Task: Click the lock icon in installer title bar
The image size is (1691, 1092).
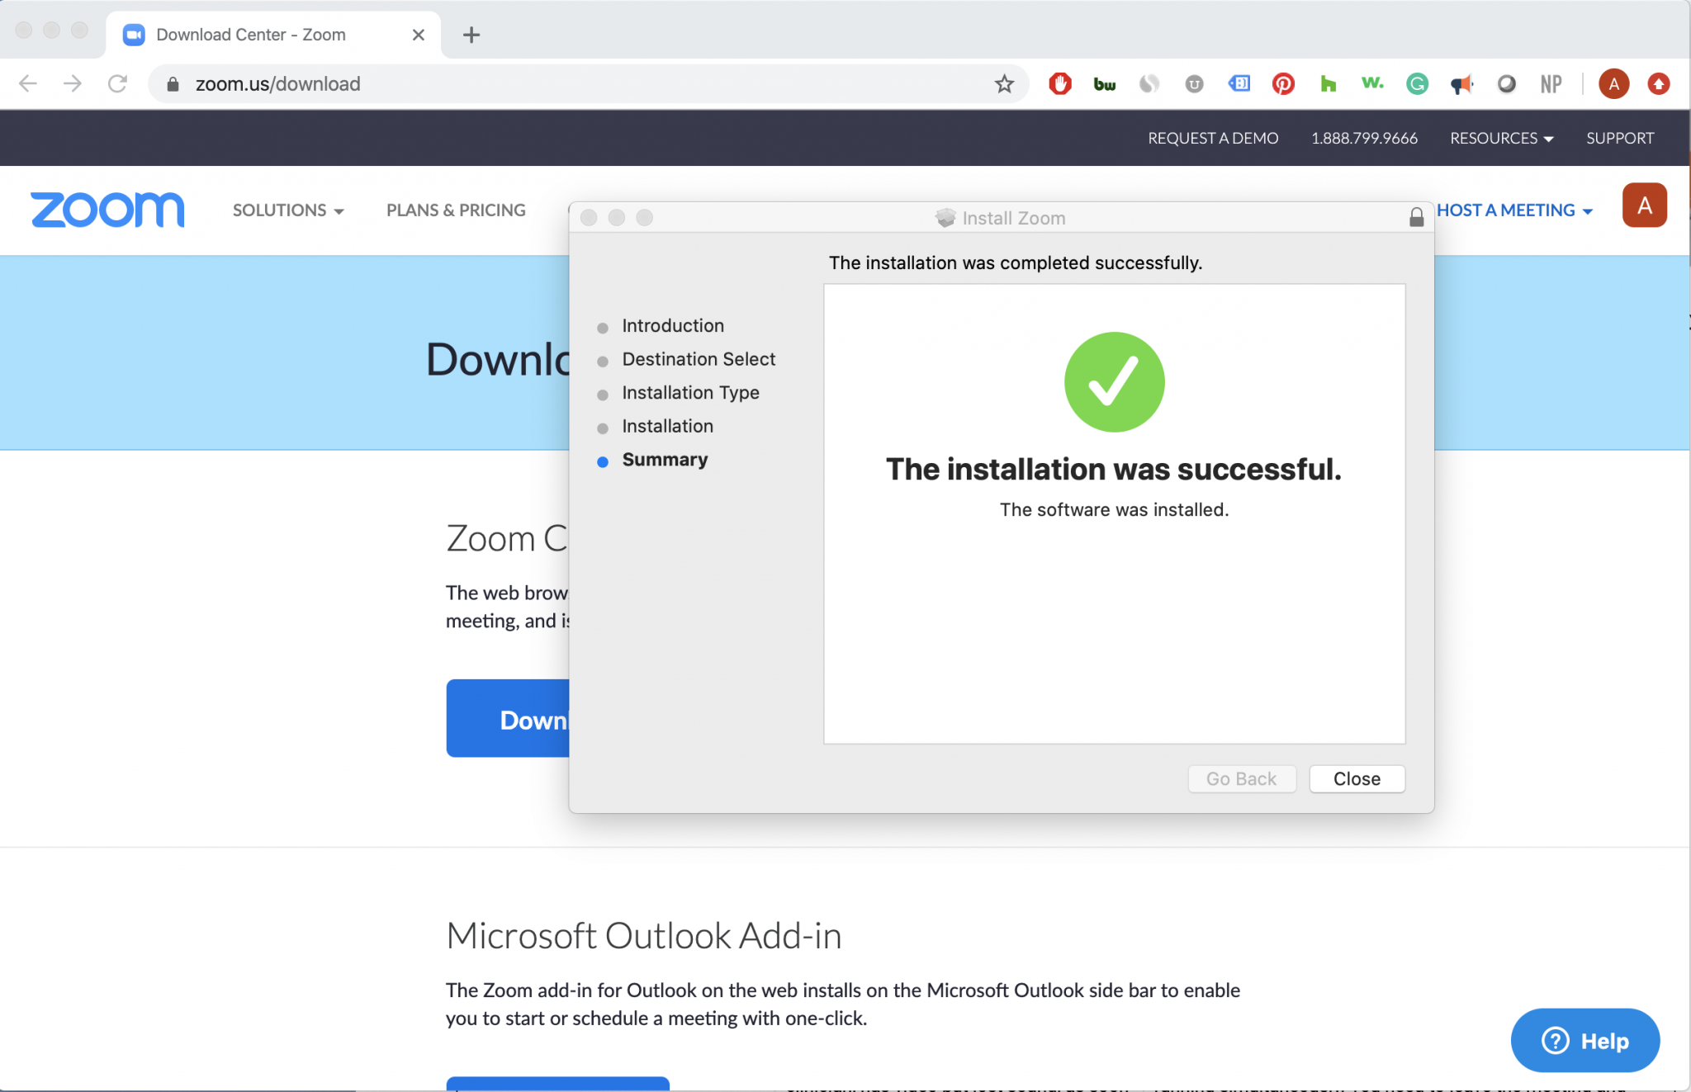Action: point(1416,218)
